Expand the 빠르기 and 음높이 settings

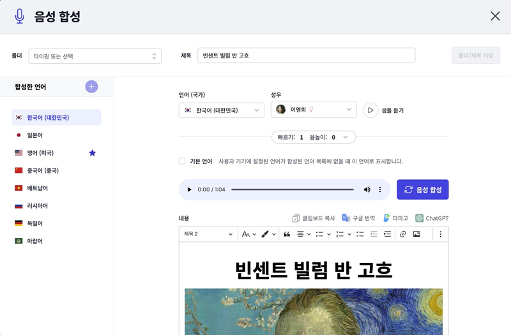(314, 137)
